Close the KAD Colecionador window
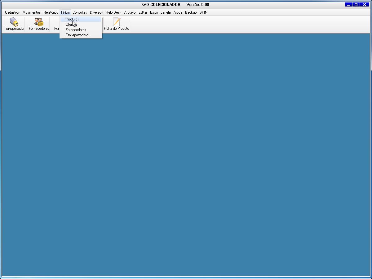Image resolution: width=372 pixels, height=279 pixels. tap(365, 5)
